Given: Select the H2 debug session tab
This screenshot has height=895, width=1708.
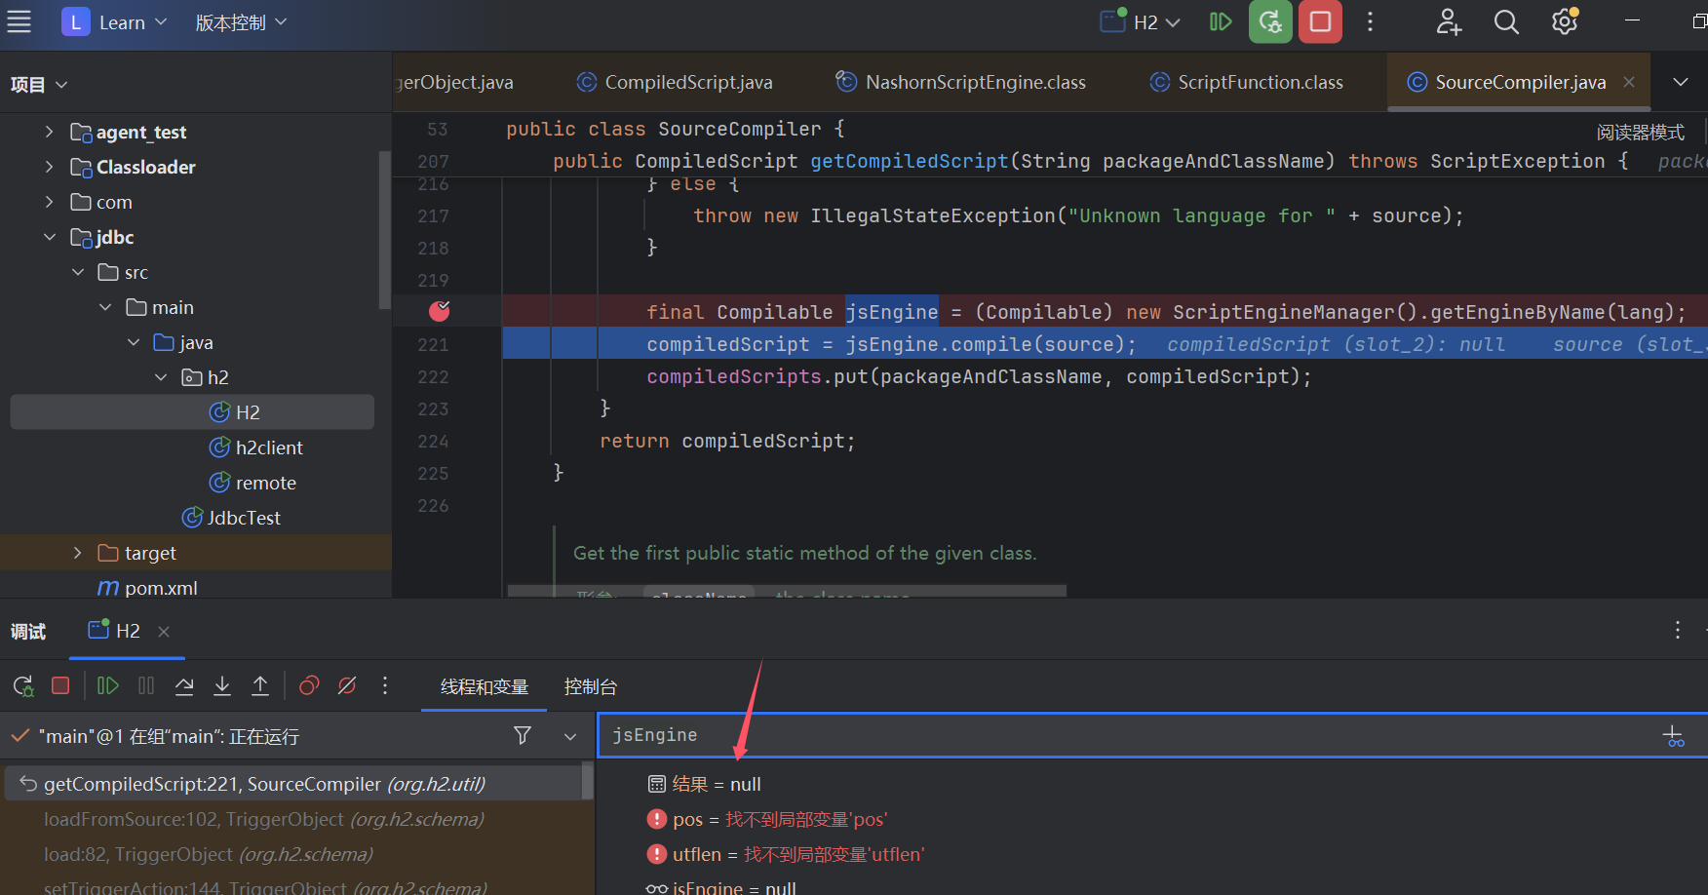Looking at the screenshot, I should pyautogui.click(x=115, y=631).
